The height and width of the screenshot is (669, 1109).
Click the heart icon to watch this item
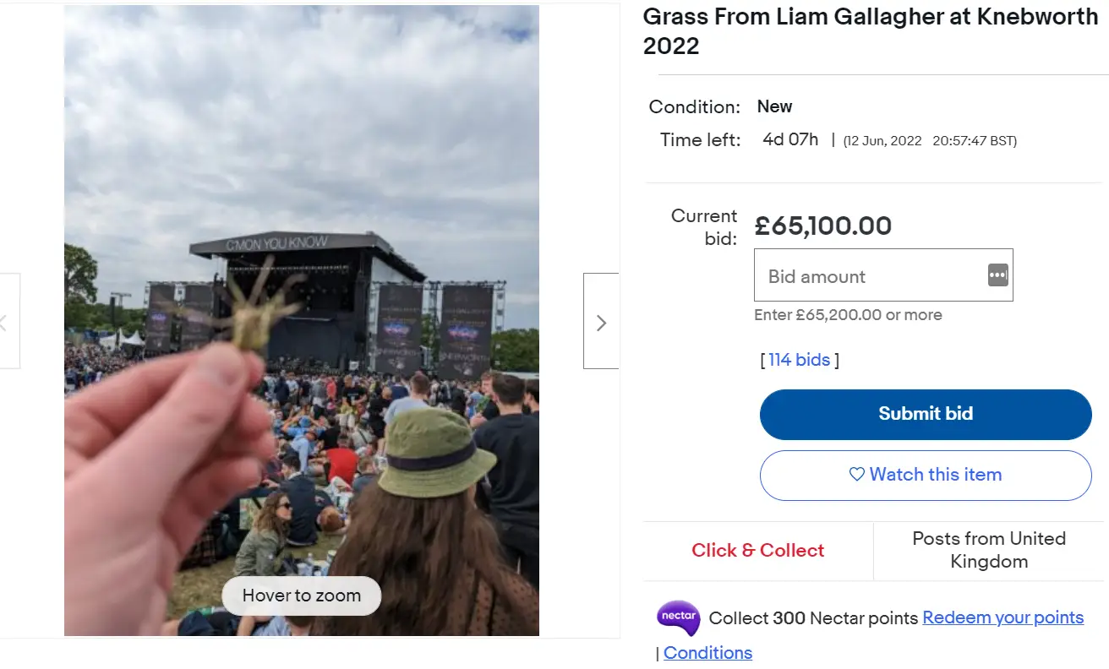coord(856,475)
